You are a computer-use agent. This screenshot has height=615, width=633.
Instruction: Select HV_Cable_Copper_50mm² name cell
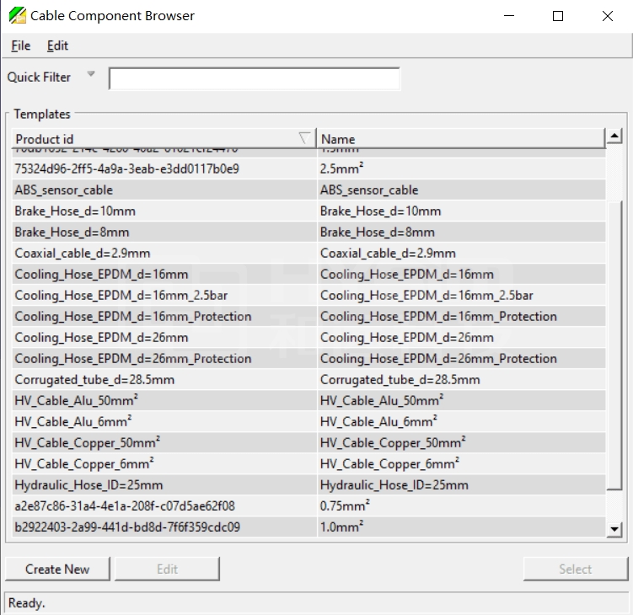461,442
